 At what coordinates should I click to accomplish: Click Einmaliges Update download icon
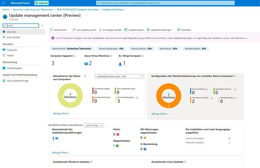point(100,30)
